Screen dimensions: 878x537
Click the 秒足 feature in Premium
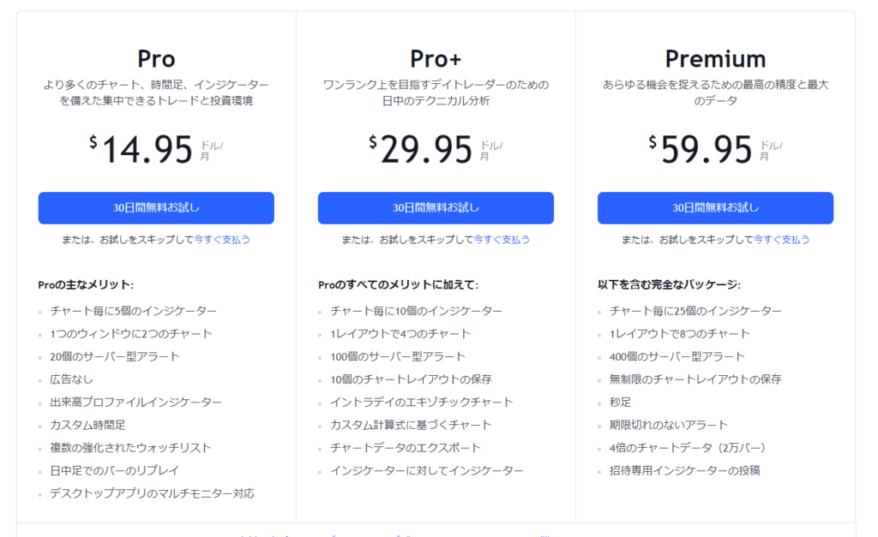(621, 403)
